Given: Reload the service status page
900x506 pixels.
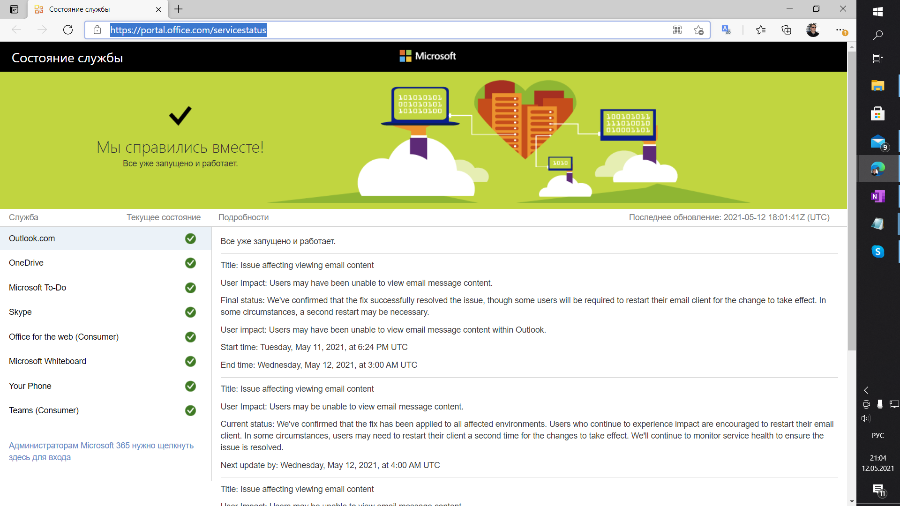Looking at the screenshot, I should (x=68, y=30).
